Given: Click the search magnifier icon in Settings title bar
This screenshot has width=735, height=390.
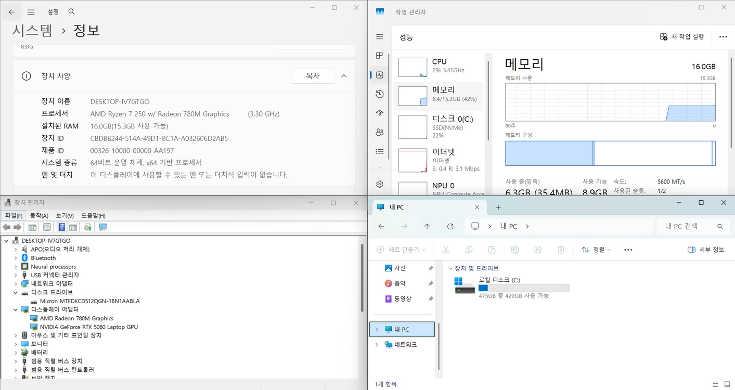Looking at the screenshot, I should 72,11.
